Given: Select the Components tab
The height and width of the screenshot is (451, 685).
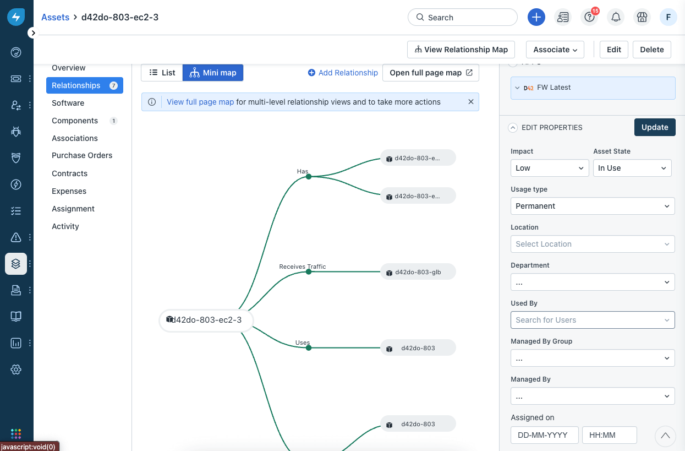Looking at the screenshot, I should coord(75,121).
